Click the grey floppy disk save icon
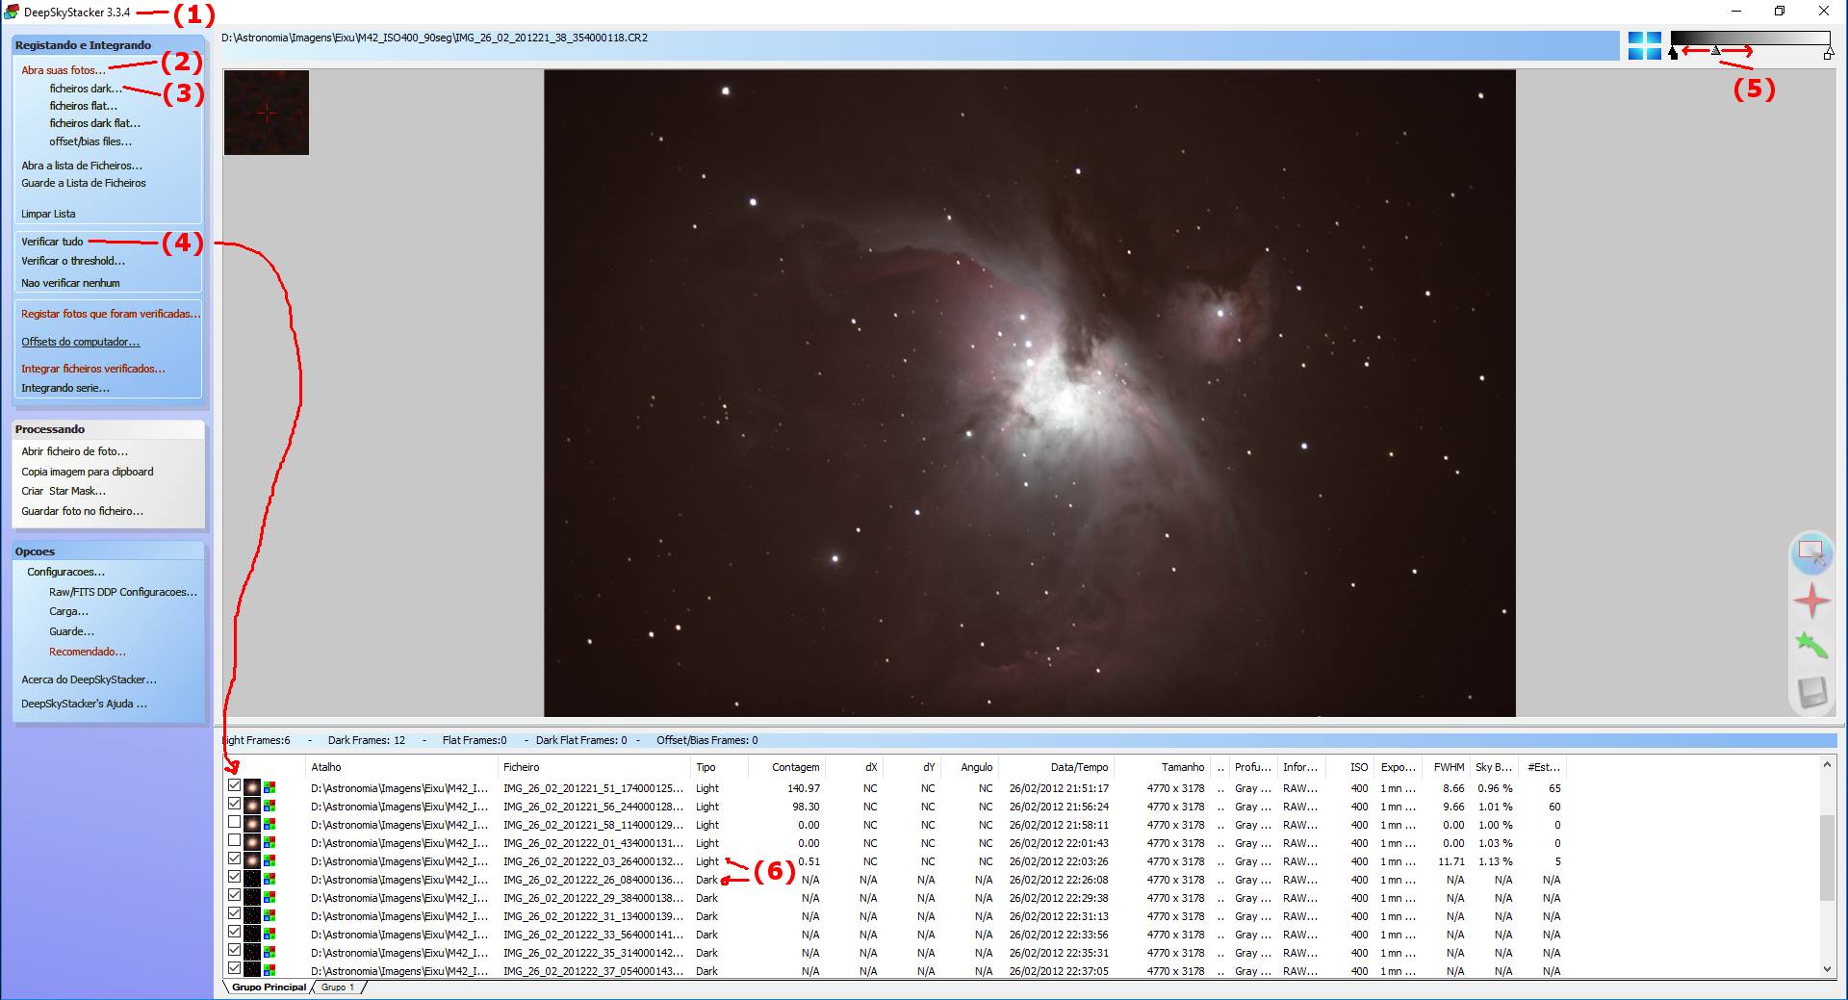 click(x=1810, y=692)
